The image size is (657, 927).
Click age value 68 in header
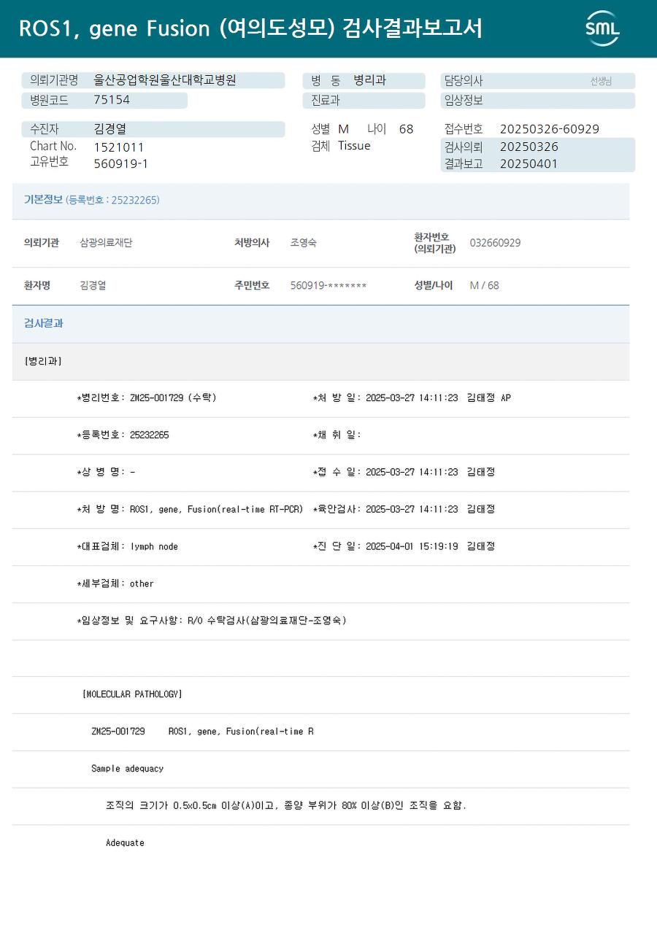(x=407, y=129)
